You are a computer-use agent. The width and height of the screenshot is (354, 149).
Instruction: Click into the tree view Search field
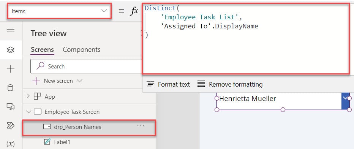86,66
